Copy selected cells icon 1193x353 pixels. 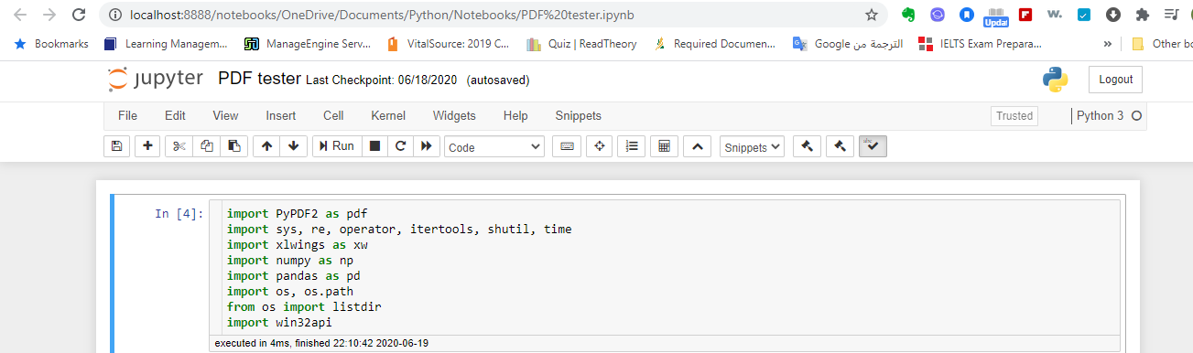pos(207,146)
